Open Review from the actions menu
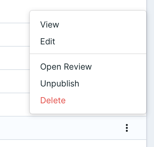The image size is (154, 147). [x=88, y=67]
